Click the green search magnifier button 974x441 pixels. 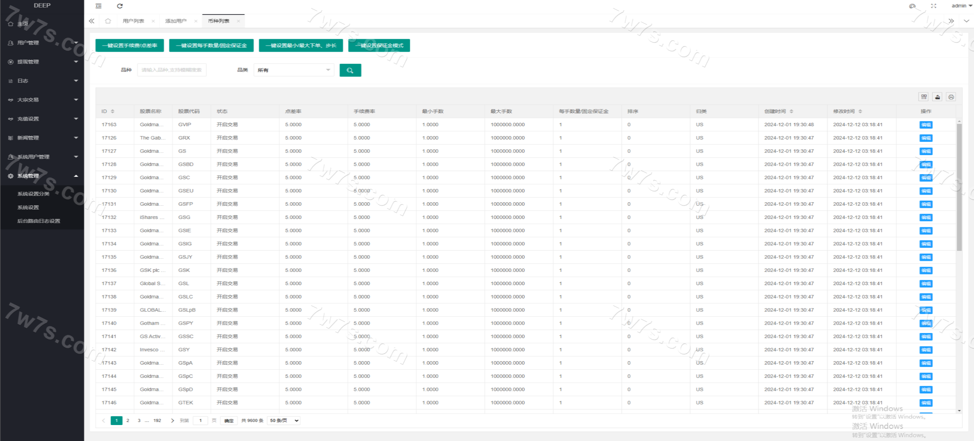tap(350, 70)
